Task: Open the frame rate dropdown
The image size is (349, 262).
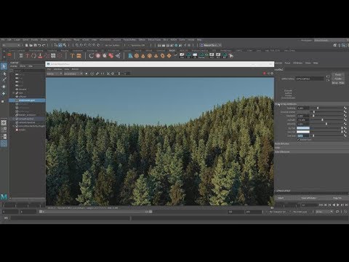Action: point(324,212)
